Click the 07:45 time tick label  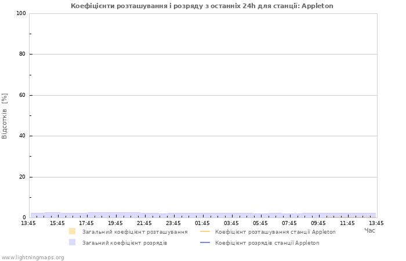[x=289, y=223]
